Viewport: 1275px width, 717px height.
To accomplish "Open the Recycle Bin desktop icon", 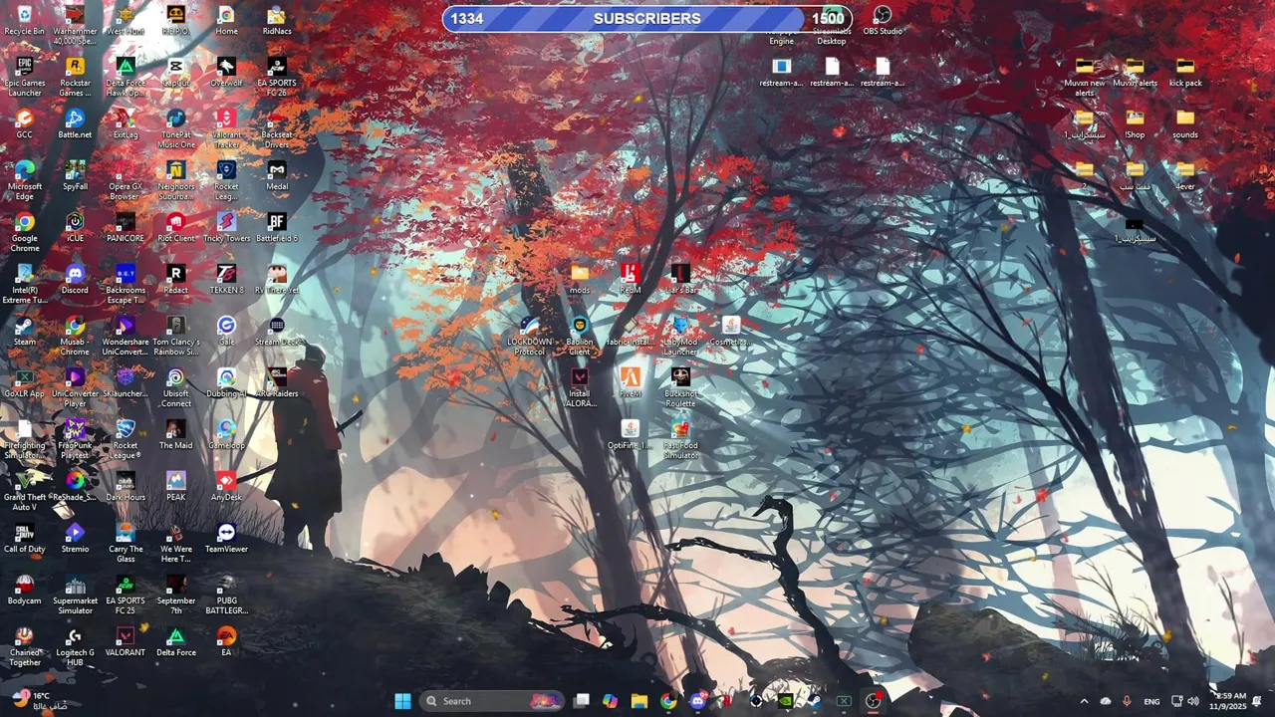I will (25, 20).
